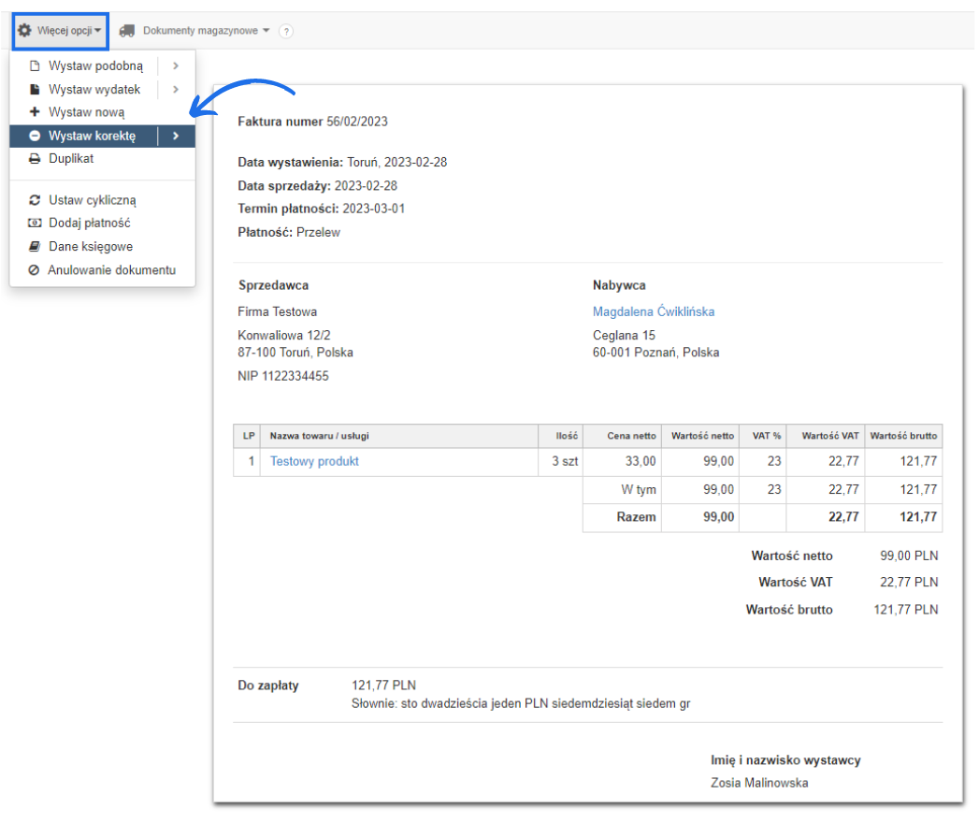Click the truck icon for Dokumenty magazynowe
Viewport: 979px width, 823px height.
127,31
